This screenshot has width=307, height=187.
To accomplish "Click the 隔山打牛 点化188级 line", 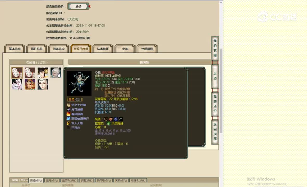I will (x=117, y=96).
